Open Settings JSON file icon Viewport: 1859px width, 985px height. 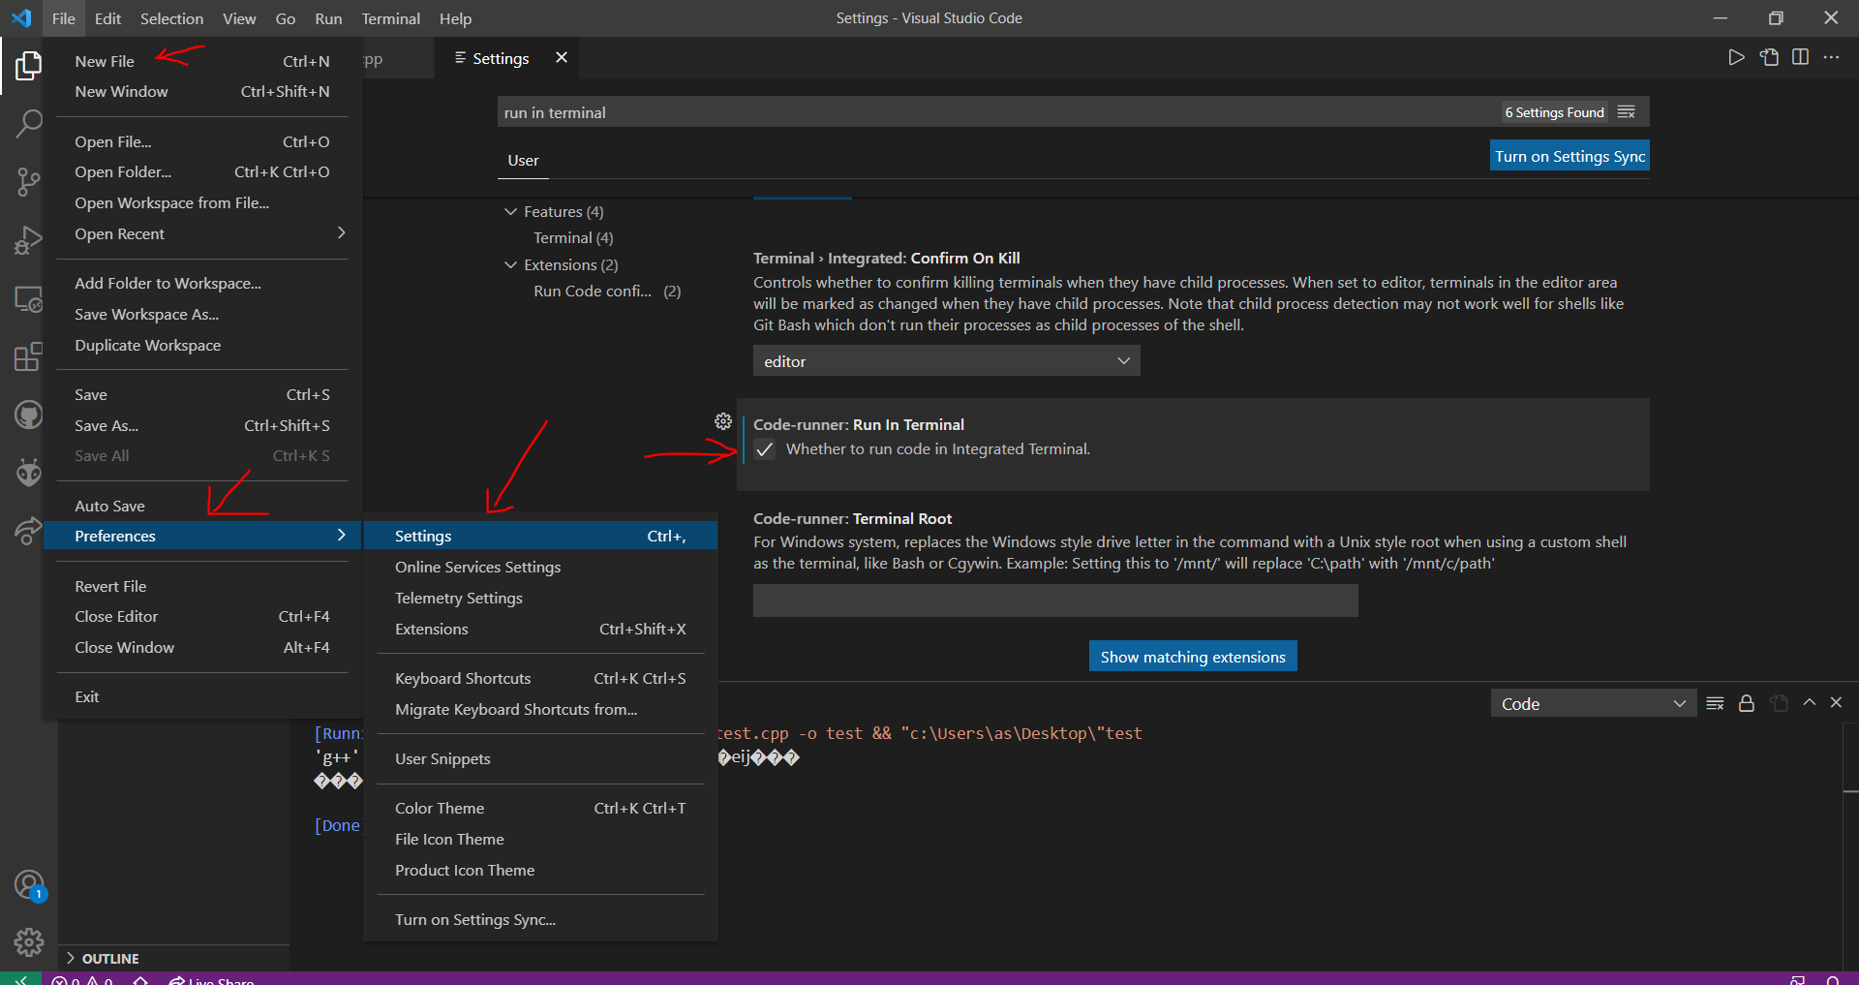[x=1769, y=57]
